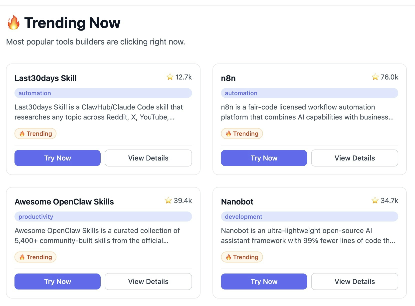Click the star icon on Nanobot card

click(x=375, y=200)
